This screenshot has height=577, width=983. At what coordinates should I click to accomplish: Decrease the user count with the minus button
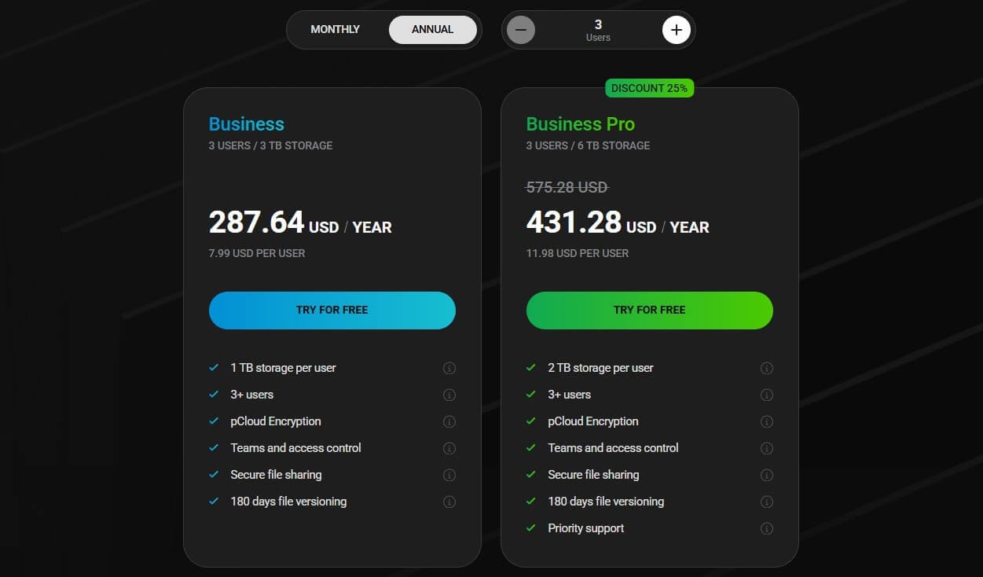pyautogui.click(x=521, y=30)
